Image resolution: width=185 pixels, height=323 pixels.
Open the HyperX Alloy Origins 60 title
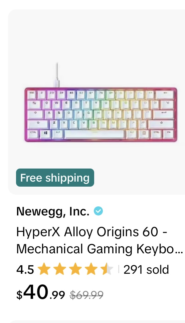(x=100, y=240)
